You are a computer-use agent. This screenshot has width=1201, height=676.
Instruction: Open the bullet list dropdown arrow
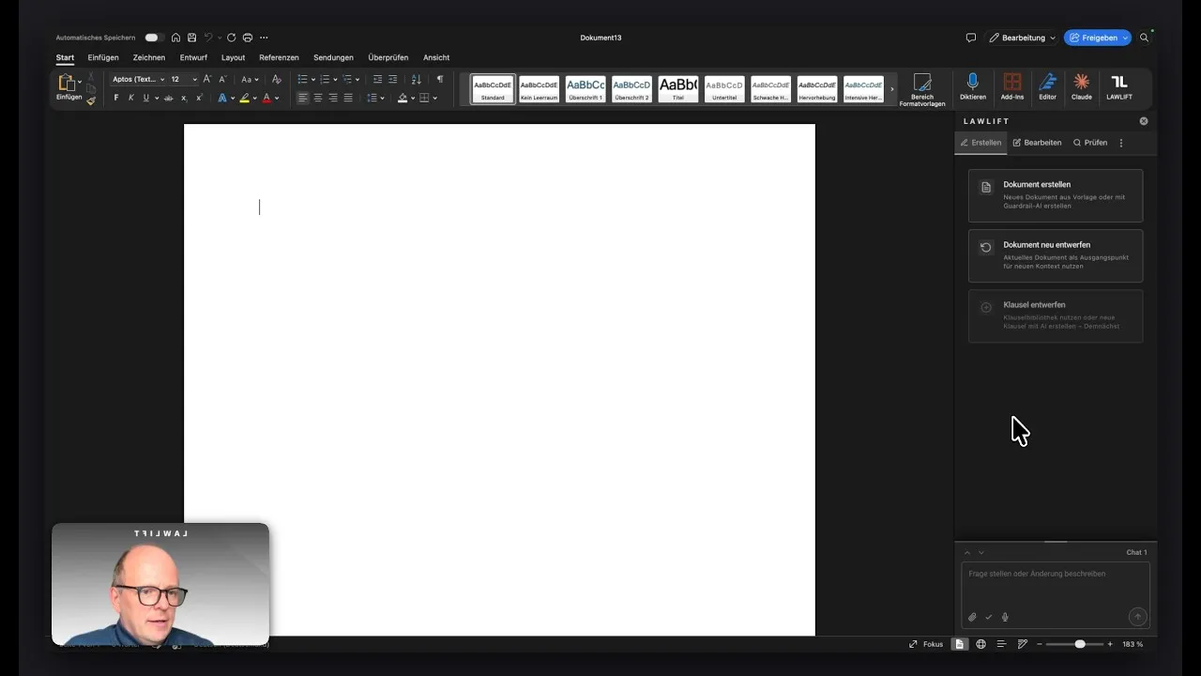[312, 79]
